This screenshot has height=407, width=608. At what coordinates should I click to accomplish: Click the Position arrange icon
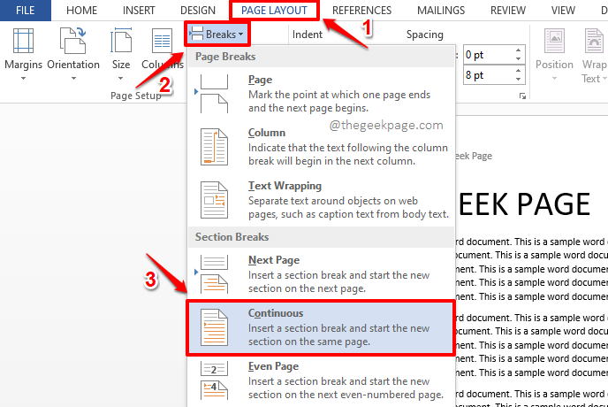coord(554,41)
